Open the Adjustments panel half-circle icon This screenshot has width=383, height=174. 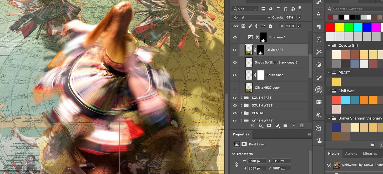pyautogui.click(x=319, y=65)
